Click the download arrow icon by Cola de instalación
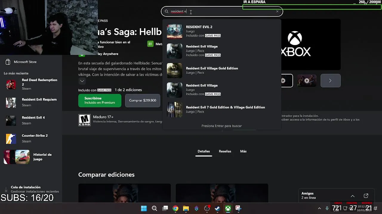 coord(6,189)
